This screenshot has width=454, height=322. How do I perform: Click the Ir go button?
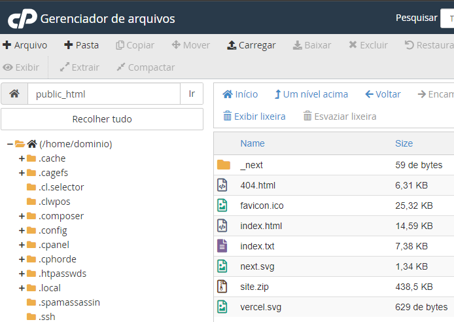pyautogui.click(x=192, y=94)
